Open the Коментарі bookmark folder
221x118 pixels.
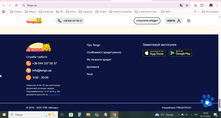pyautogui.click(x=46, y=12)
